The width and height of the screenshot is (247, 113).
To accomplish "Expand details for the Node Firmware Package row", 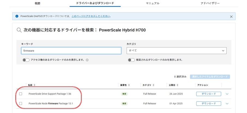I will (227, 103).
